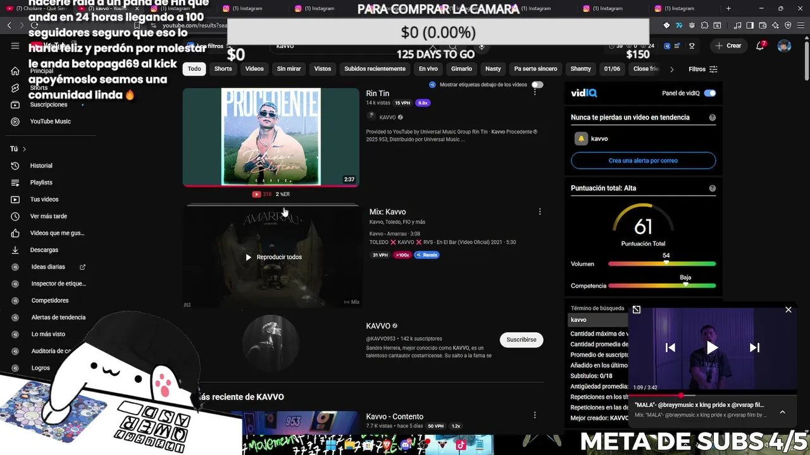
Task: Open the KAVVO channel avatar
Action: (271, 343)
